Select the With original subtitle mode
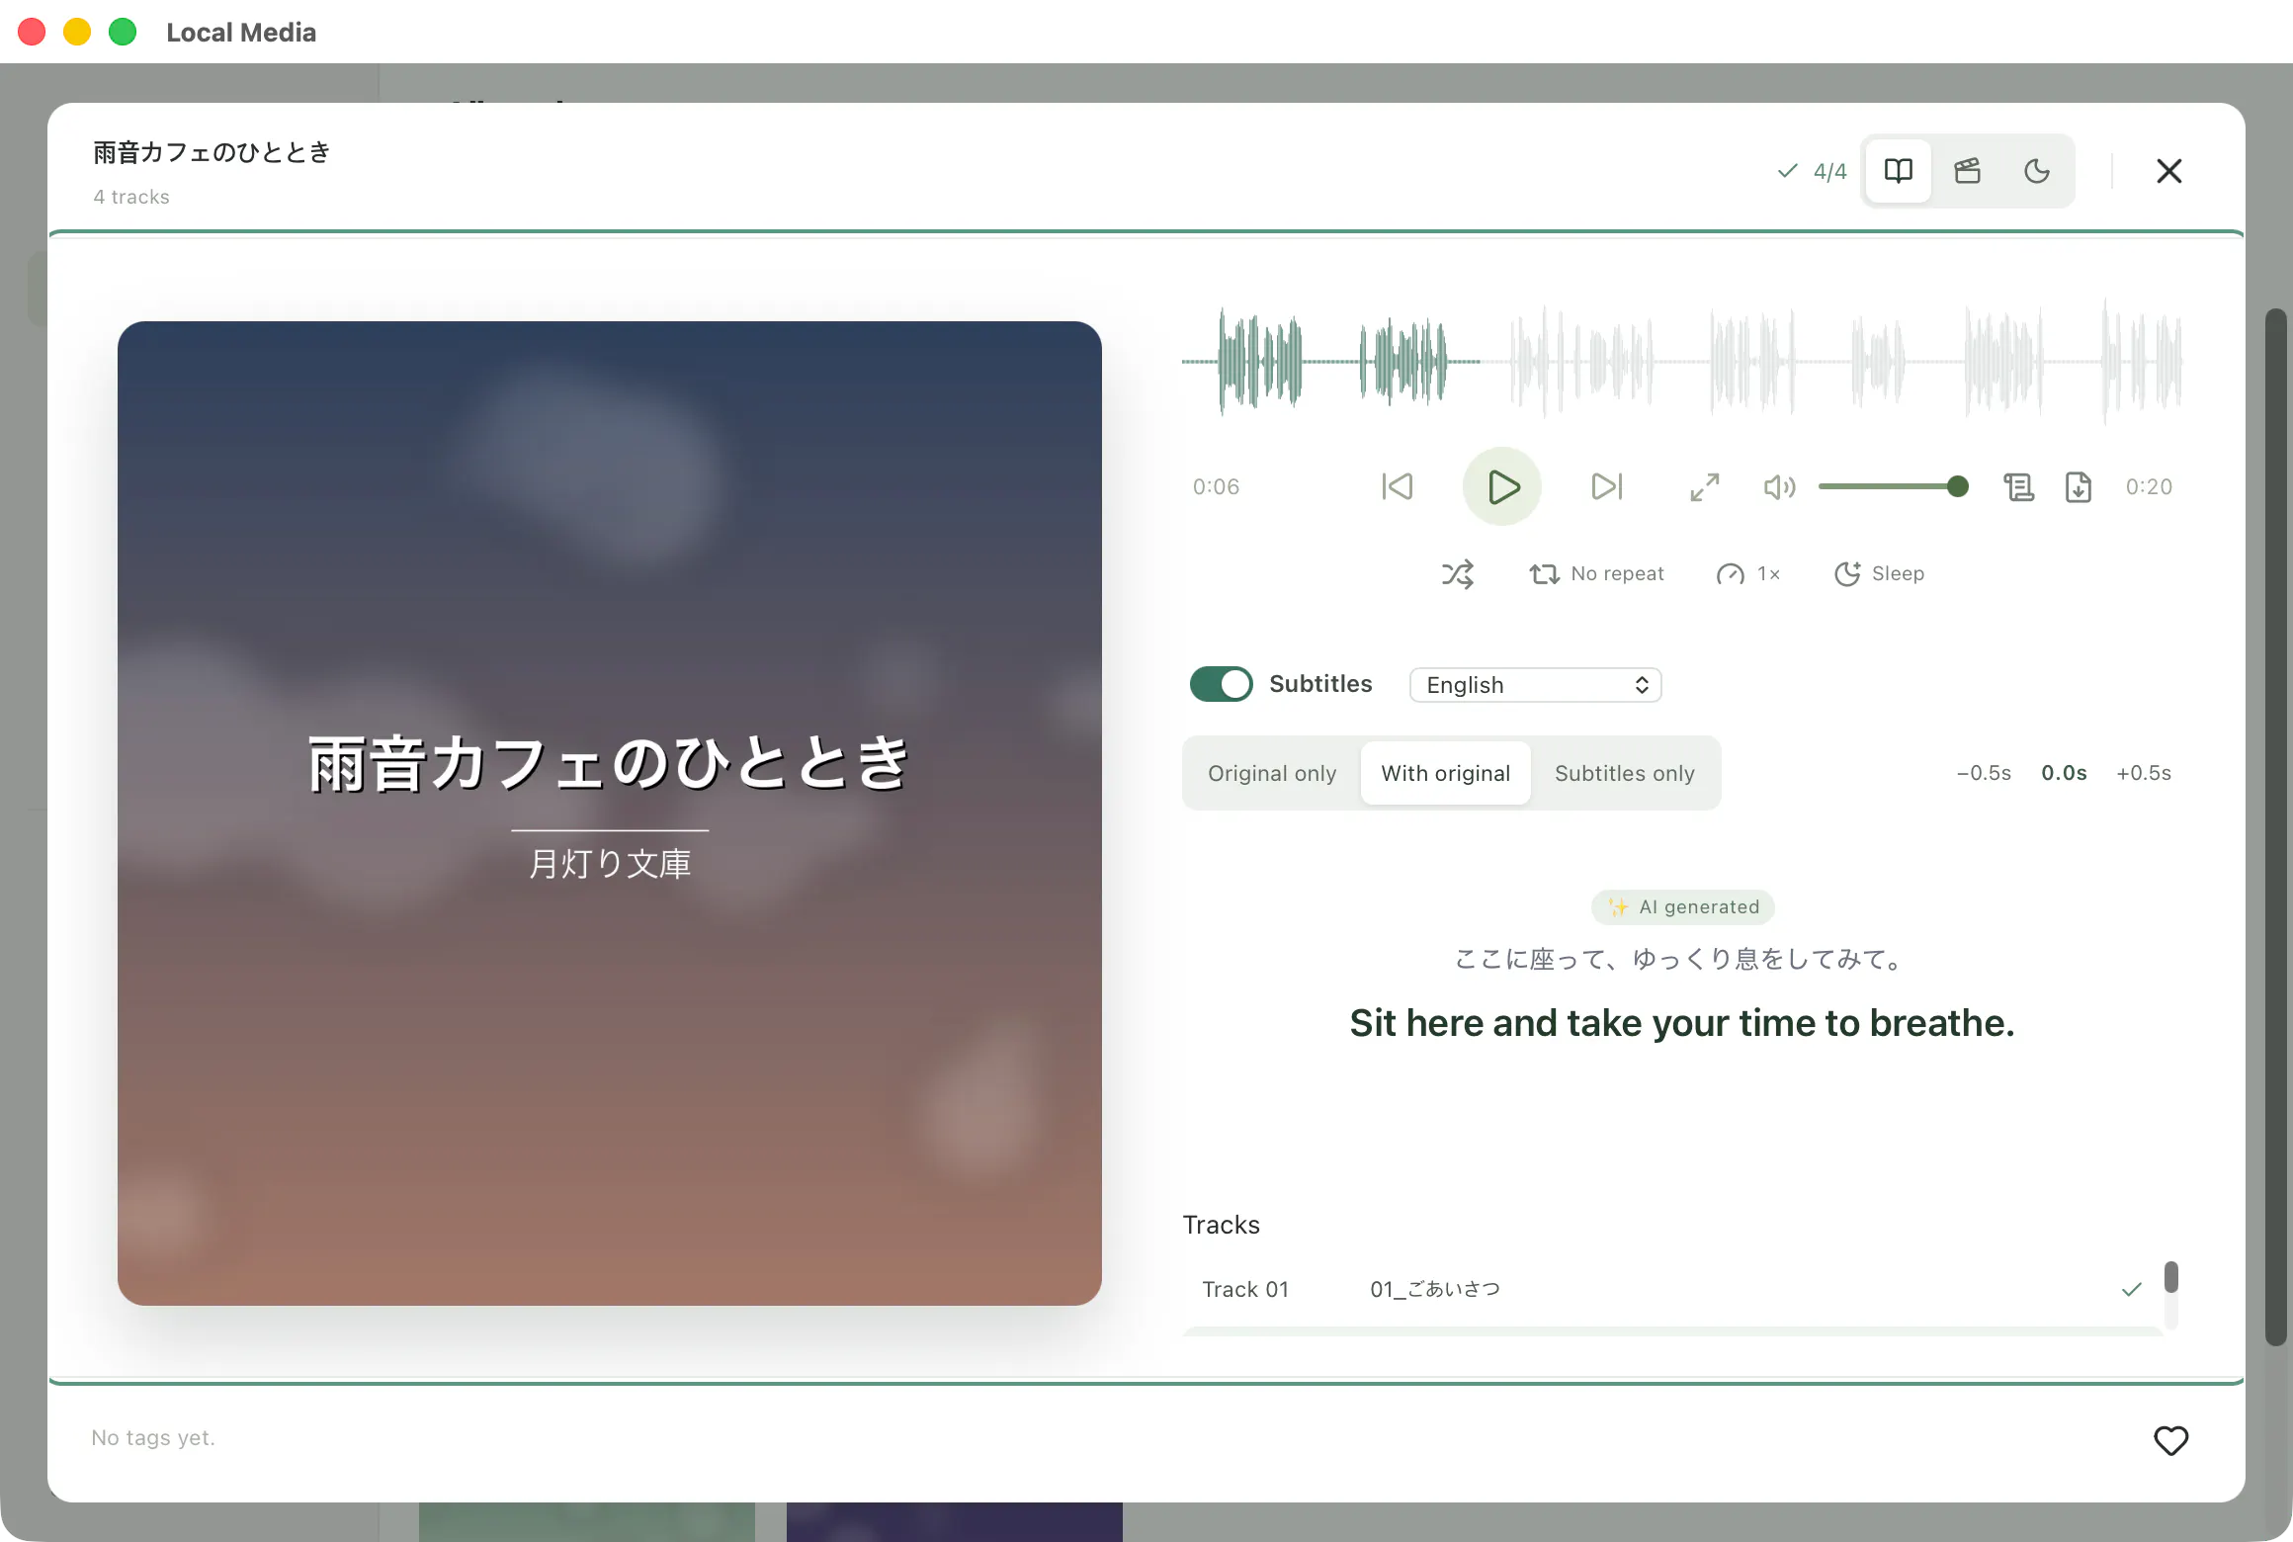This screenshot has height=1542, width=2293. pyautogui.click(x=1445, y=773)
